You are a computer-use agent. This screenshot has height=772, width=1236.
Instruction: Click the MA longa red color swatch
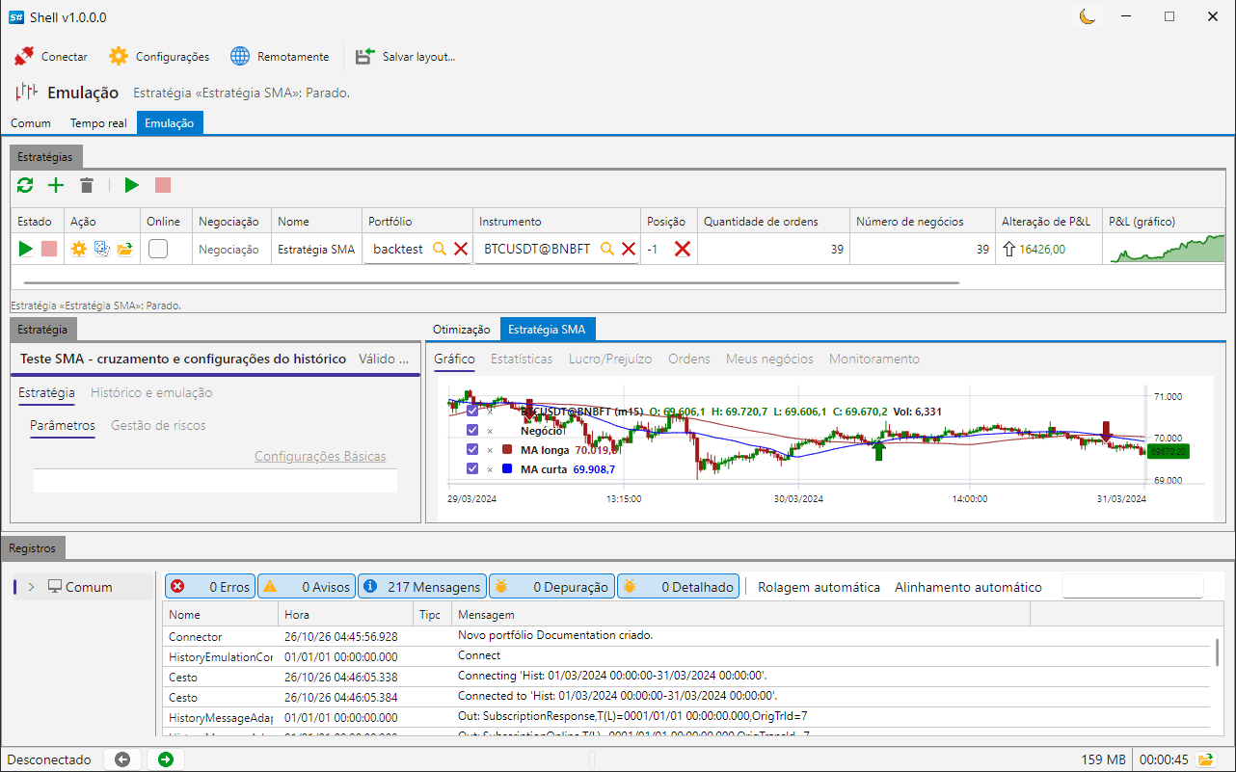tap(507, 449)
